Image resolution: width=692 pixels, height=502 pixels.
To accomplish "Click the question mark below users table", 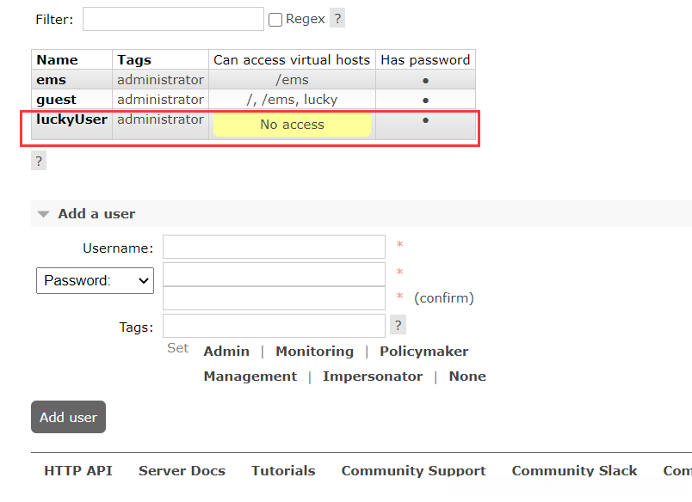I will coord(38,161).
